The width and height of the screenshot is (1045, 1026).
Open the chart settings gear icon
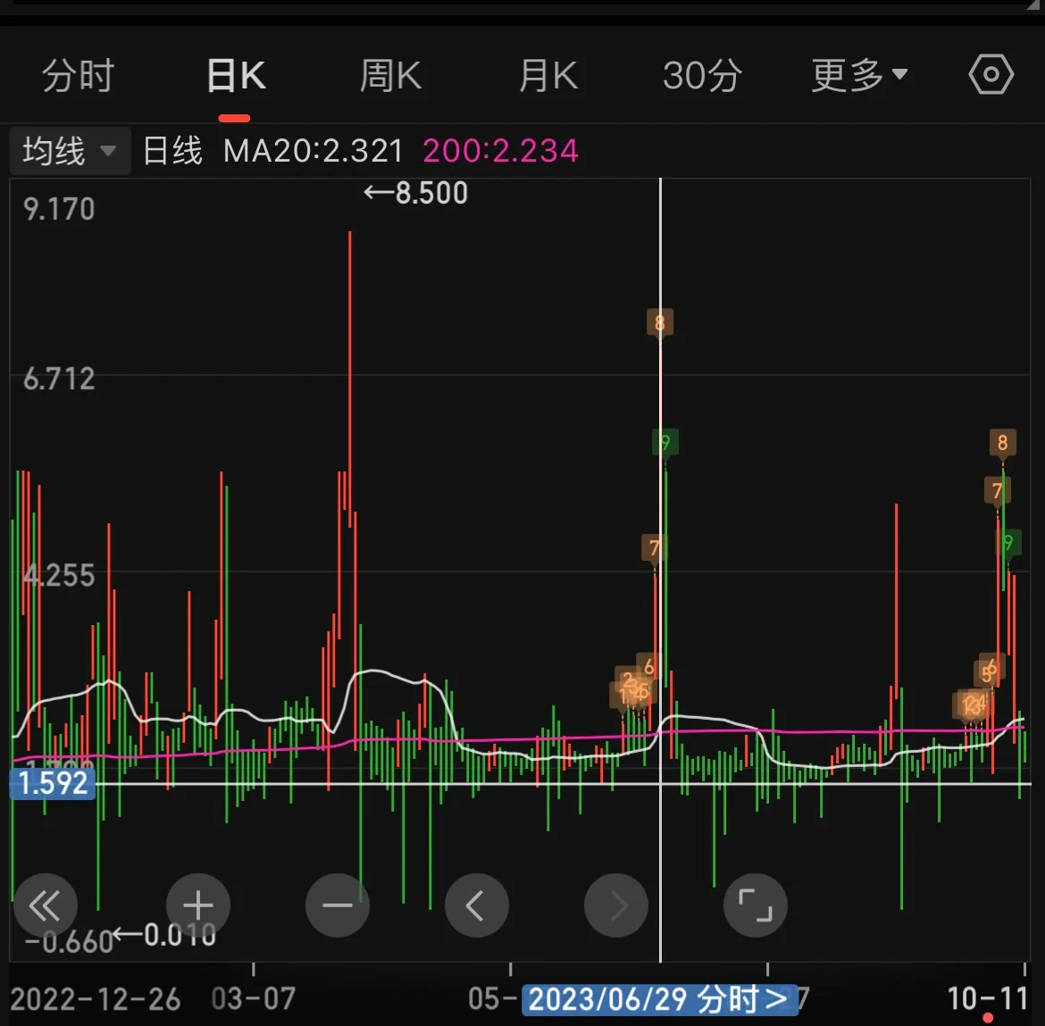pyautogui.click(x=990, y=74)
